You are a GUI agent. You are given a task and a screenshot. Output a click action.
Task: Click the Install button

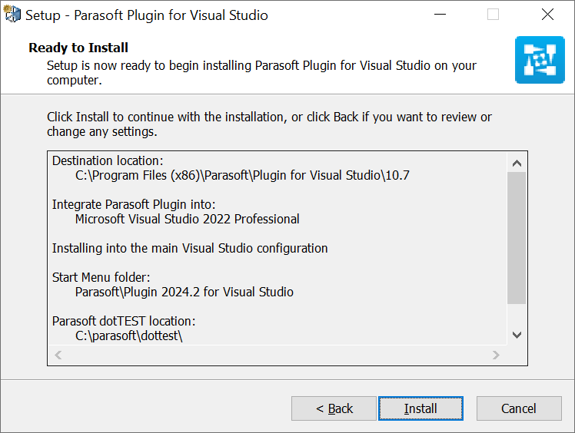click(x=420, y=408)
